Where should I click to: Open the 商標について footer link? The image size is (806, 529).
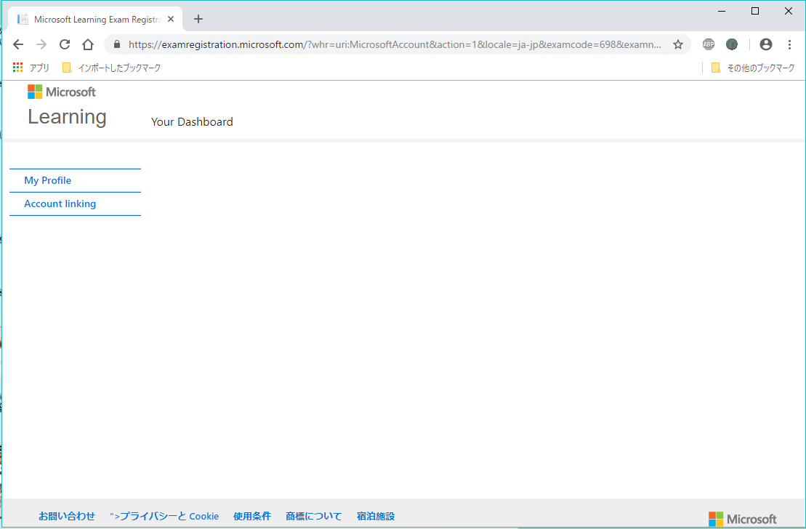pyautogui.click(x=313, y=516)
